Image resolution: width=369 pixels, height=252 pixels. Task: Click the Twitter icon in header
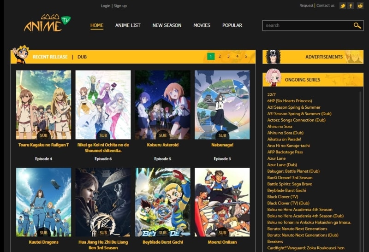[342, 6]
